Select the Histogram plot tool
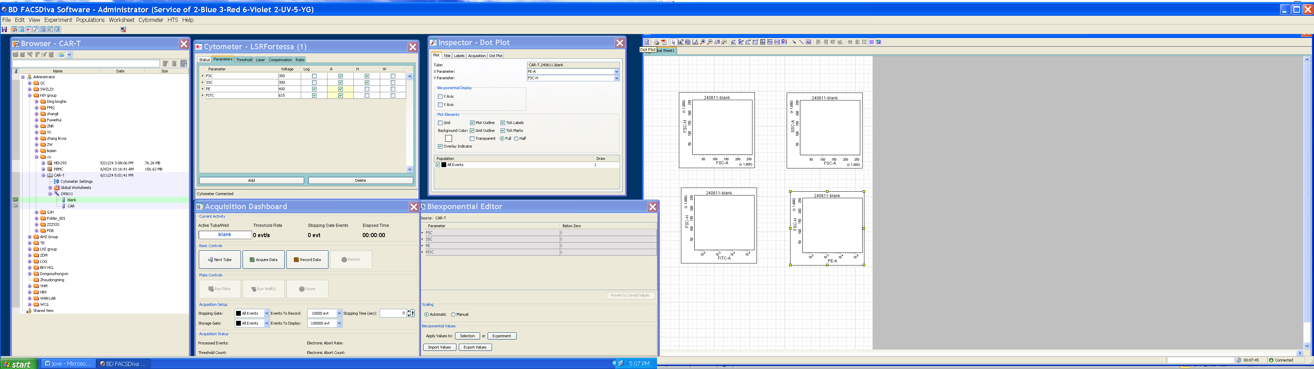Image resolution: width=1314 pixels, height=369 pixels. click(695, 42)
